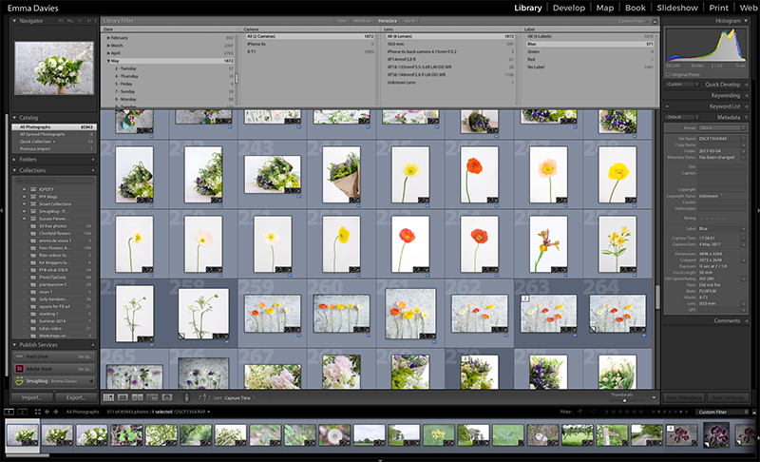760x462 pixels.
Task: Adjust the Thumbnails size slider
Action: point(624,400)
